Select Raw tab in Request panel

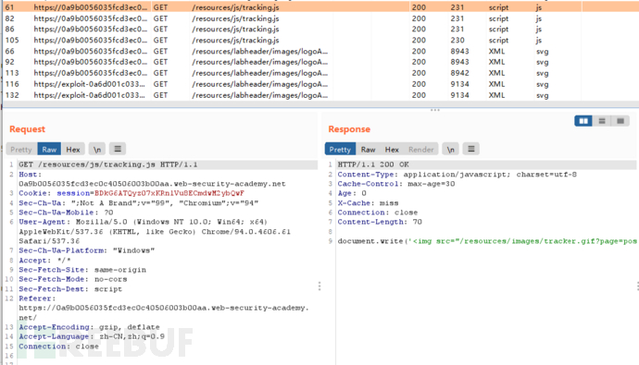[49, 149]
